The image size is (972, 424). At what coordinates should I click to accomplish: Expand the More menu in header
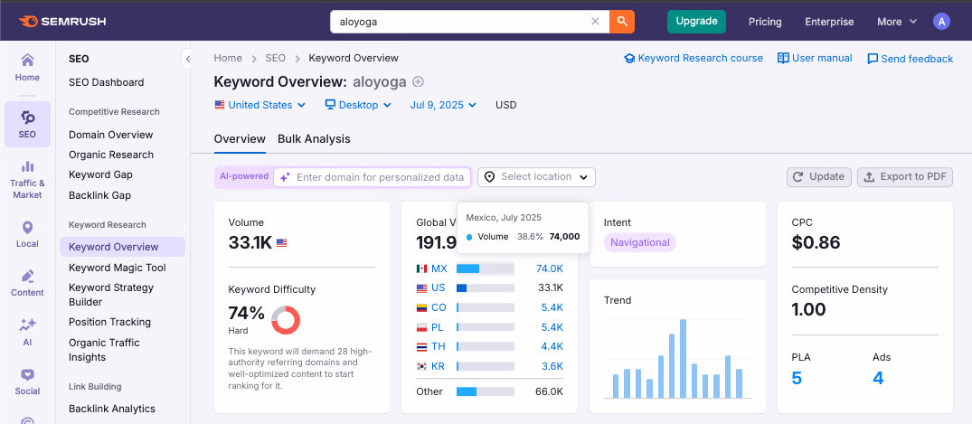coord(896,22)
